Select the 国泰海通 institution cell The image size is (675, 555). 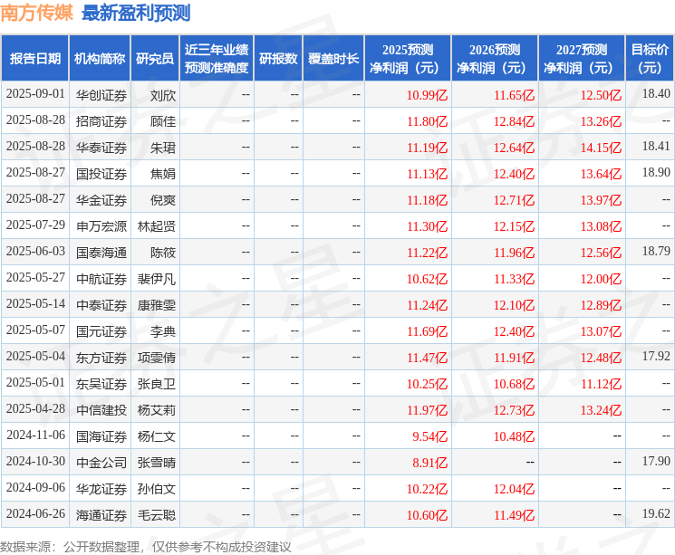(101, 253)
